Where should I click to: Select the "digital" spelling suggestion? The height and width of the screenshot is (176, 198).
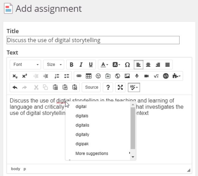81,107
